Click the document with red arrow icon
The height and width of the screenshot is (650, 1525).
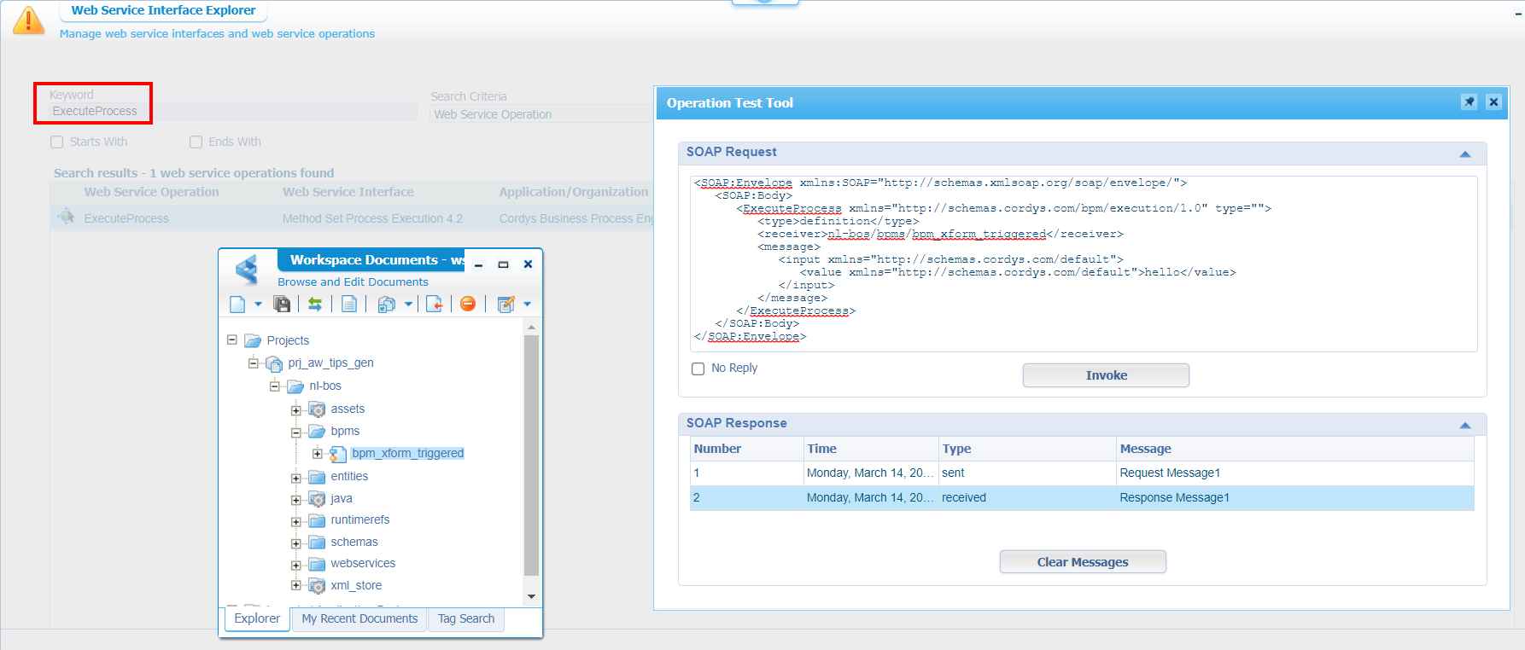pyautogui.click(x=435, y=305)
